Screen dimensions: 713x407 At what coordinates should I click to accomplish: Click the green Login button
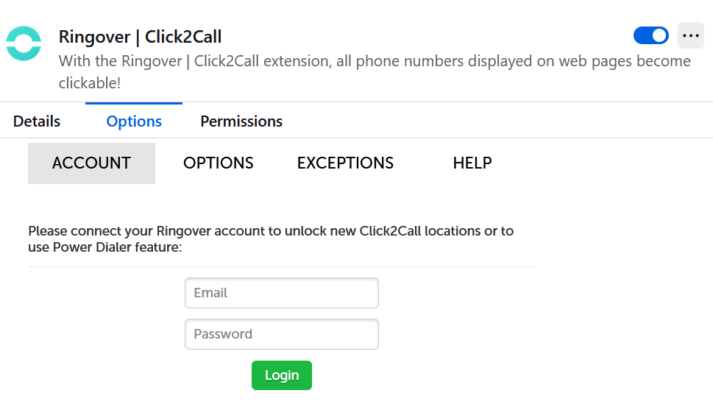tap(282, 375)
